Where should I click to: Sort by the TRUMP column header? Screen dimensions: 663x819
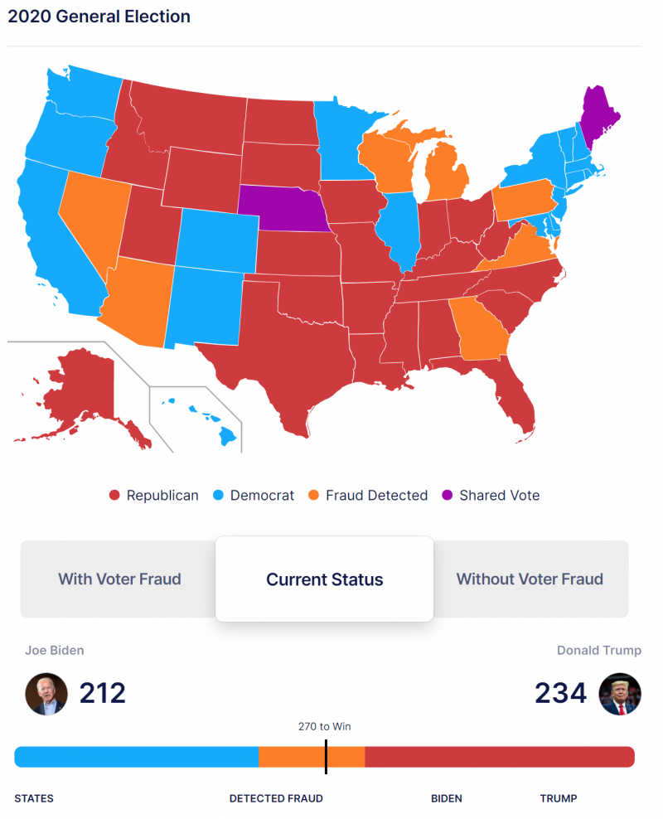point(559,799)
